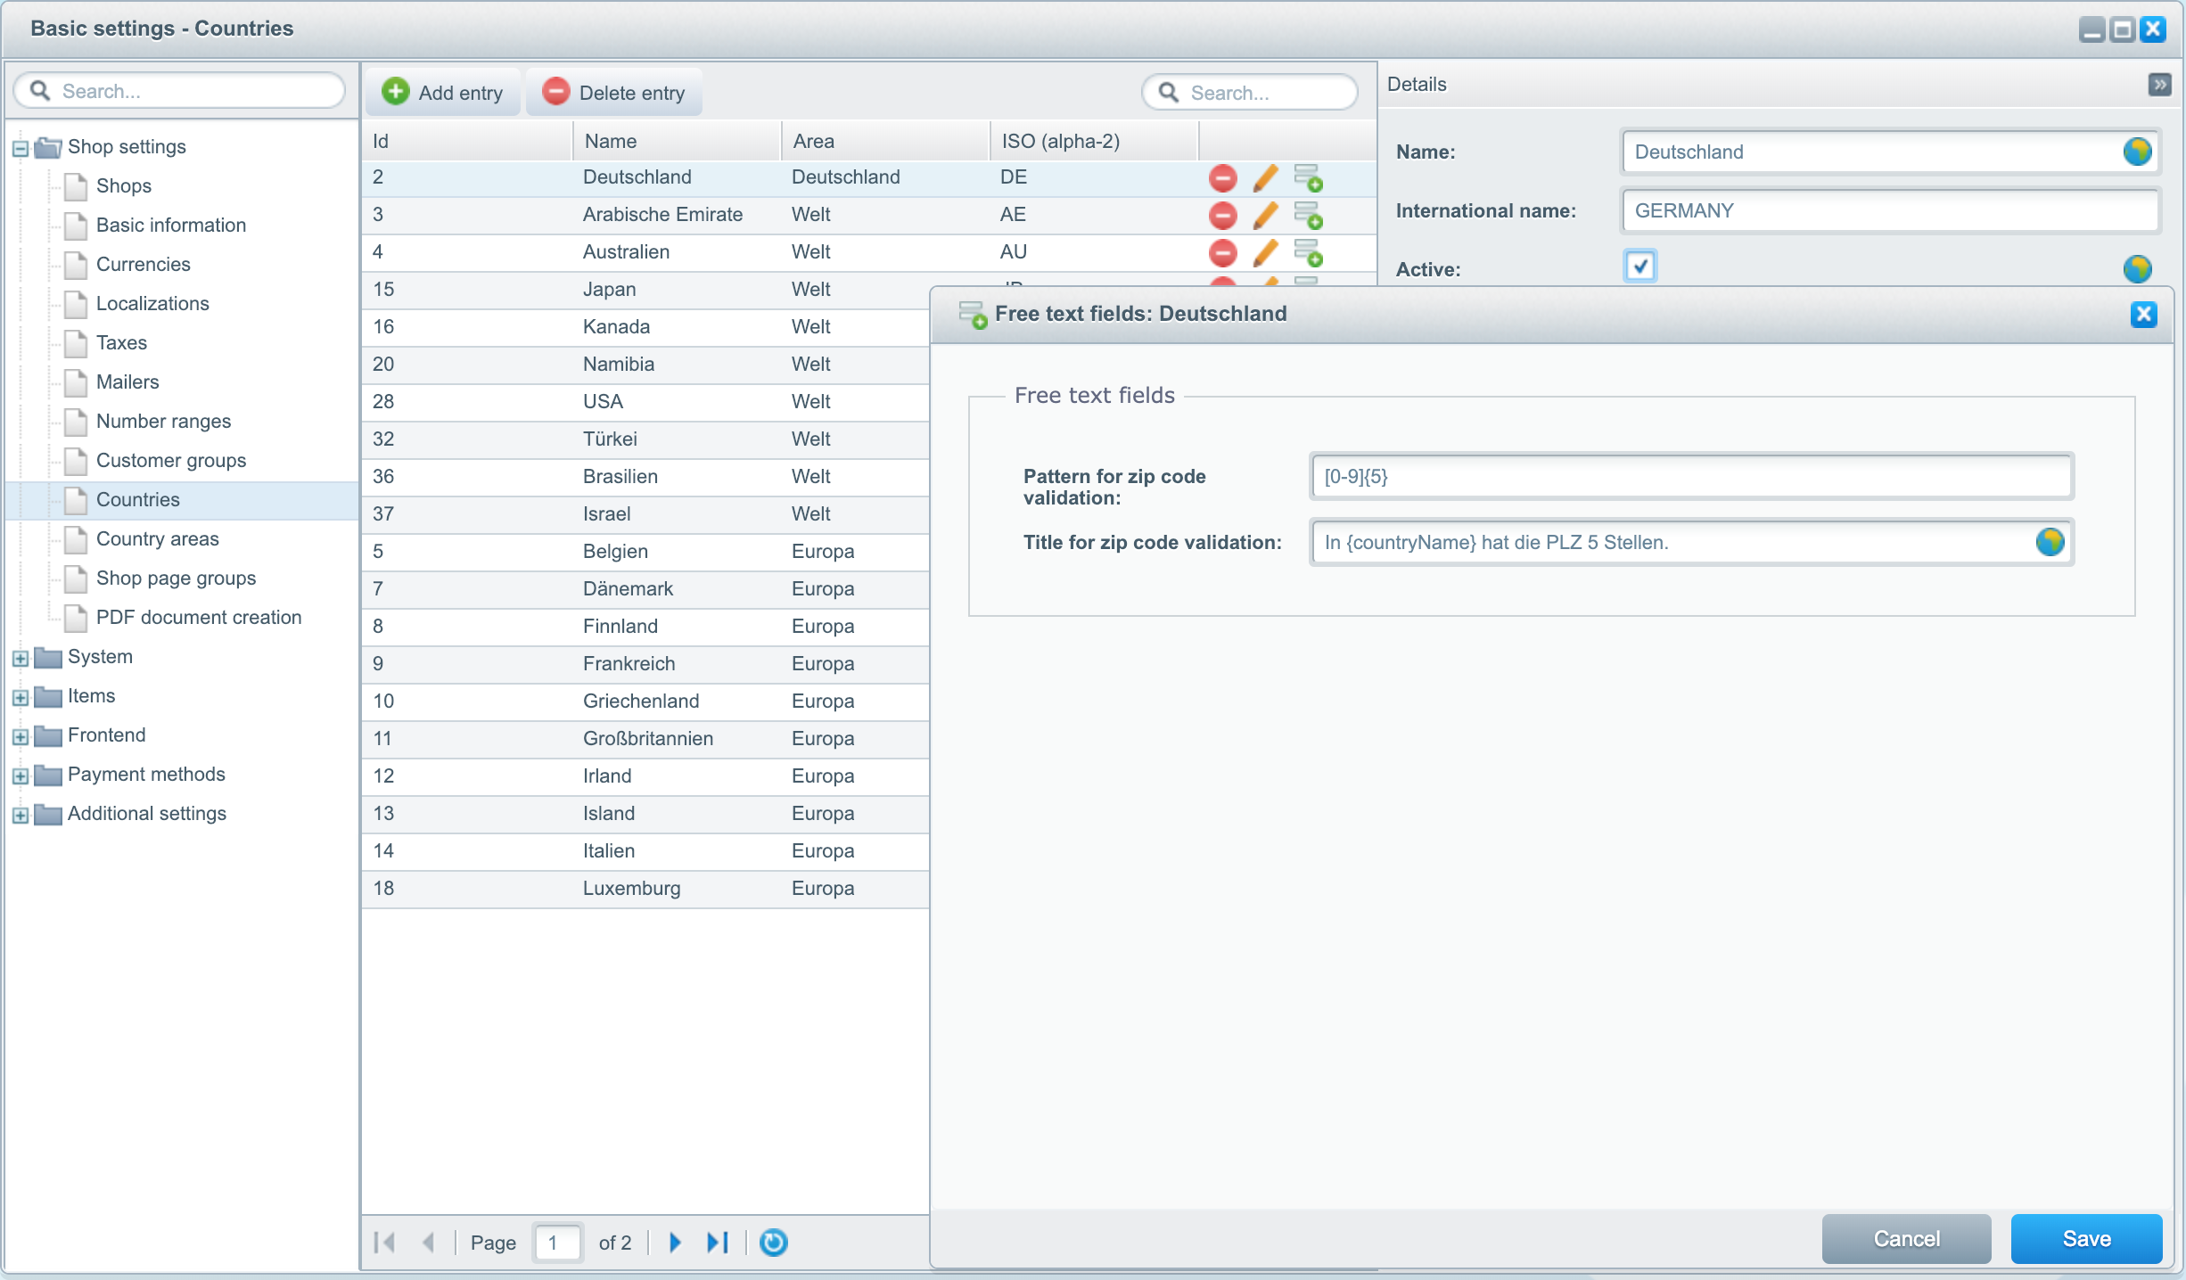Click the globe icon next to Name field
This screenshot has height=1280, width=2186.
pyautogui.click(x=2137, y=152)
